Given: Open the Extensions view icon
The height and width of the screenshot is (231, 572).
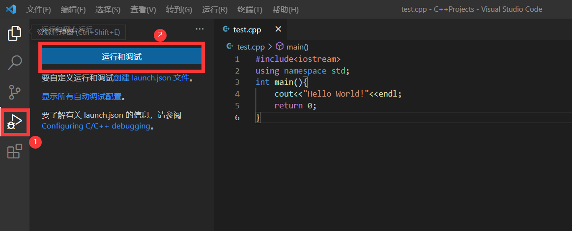Looking at the screenshot, I should [15, 151].
